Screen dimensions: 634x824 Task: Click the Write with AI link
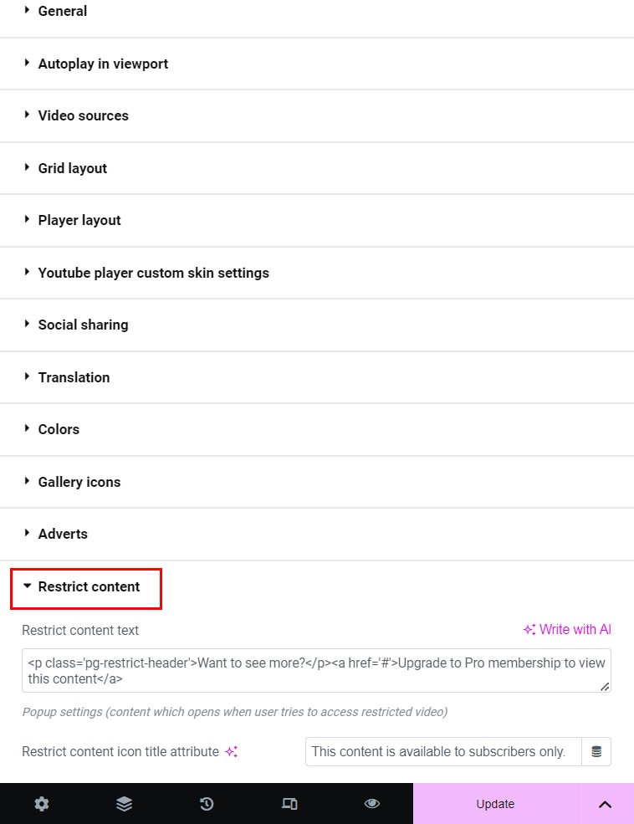click(567, 630)
